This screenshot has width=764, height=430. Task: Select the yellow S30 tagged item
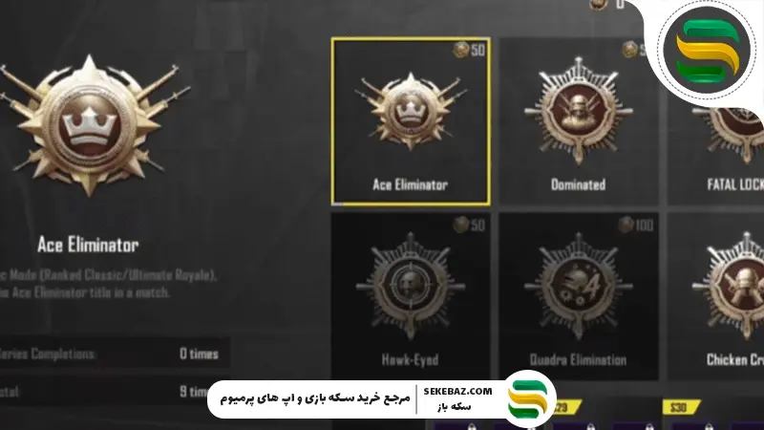pyautogui.click(x=681, y=407)
